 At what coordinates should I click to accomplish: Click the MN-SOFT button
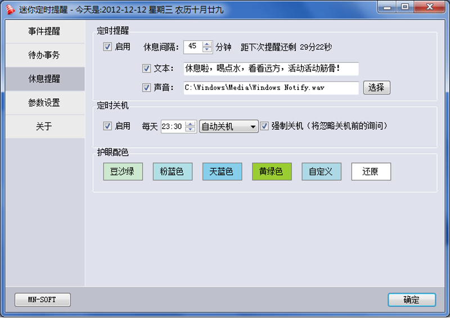click(x=43, y=299)
